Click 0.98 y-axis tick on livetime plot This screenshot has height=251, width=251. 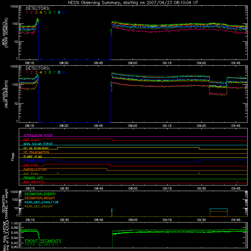14,228
